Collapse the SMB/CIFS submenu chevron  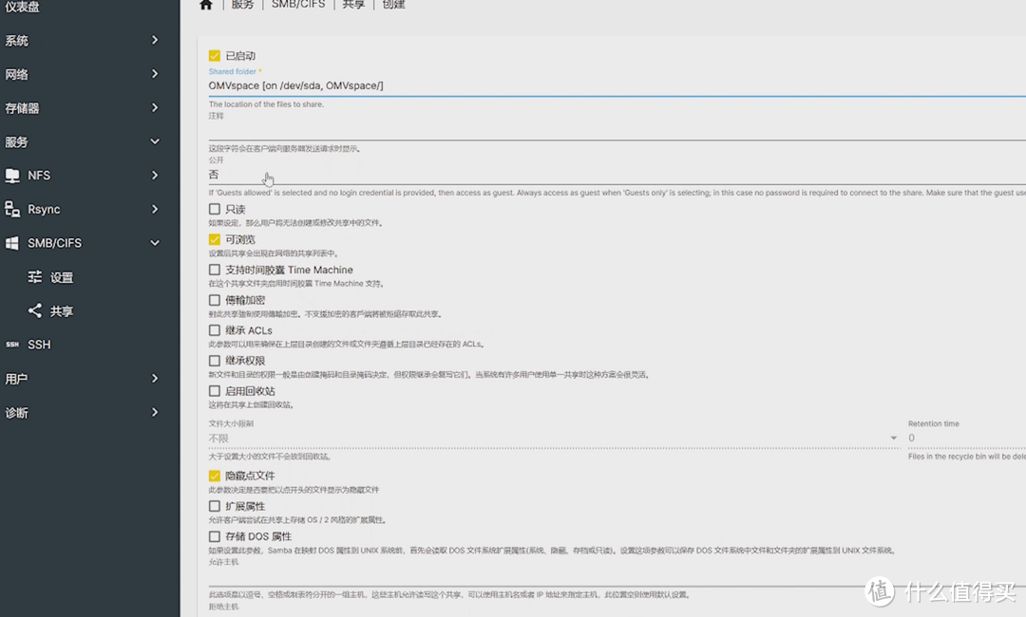point(155,243)
